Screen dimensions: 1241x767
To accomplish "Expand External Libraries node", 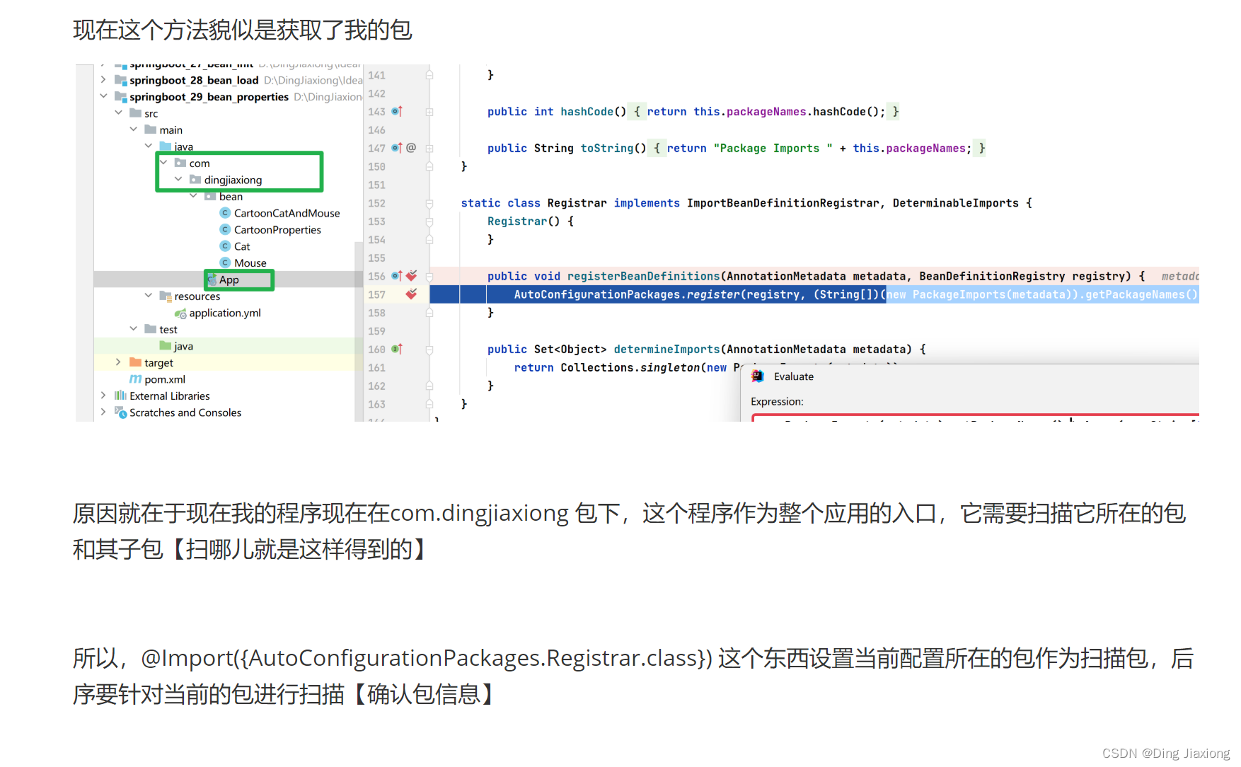I will pyautogui.click(x=103, y=396).
